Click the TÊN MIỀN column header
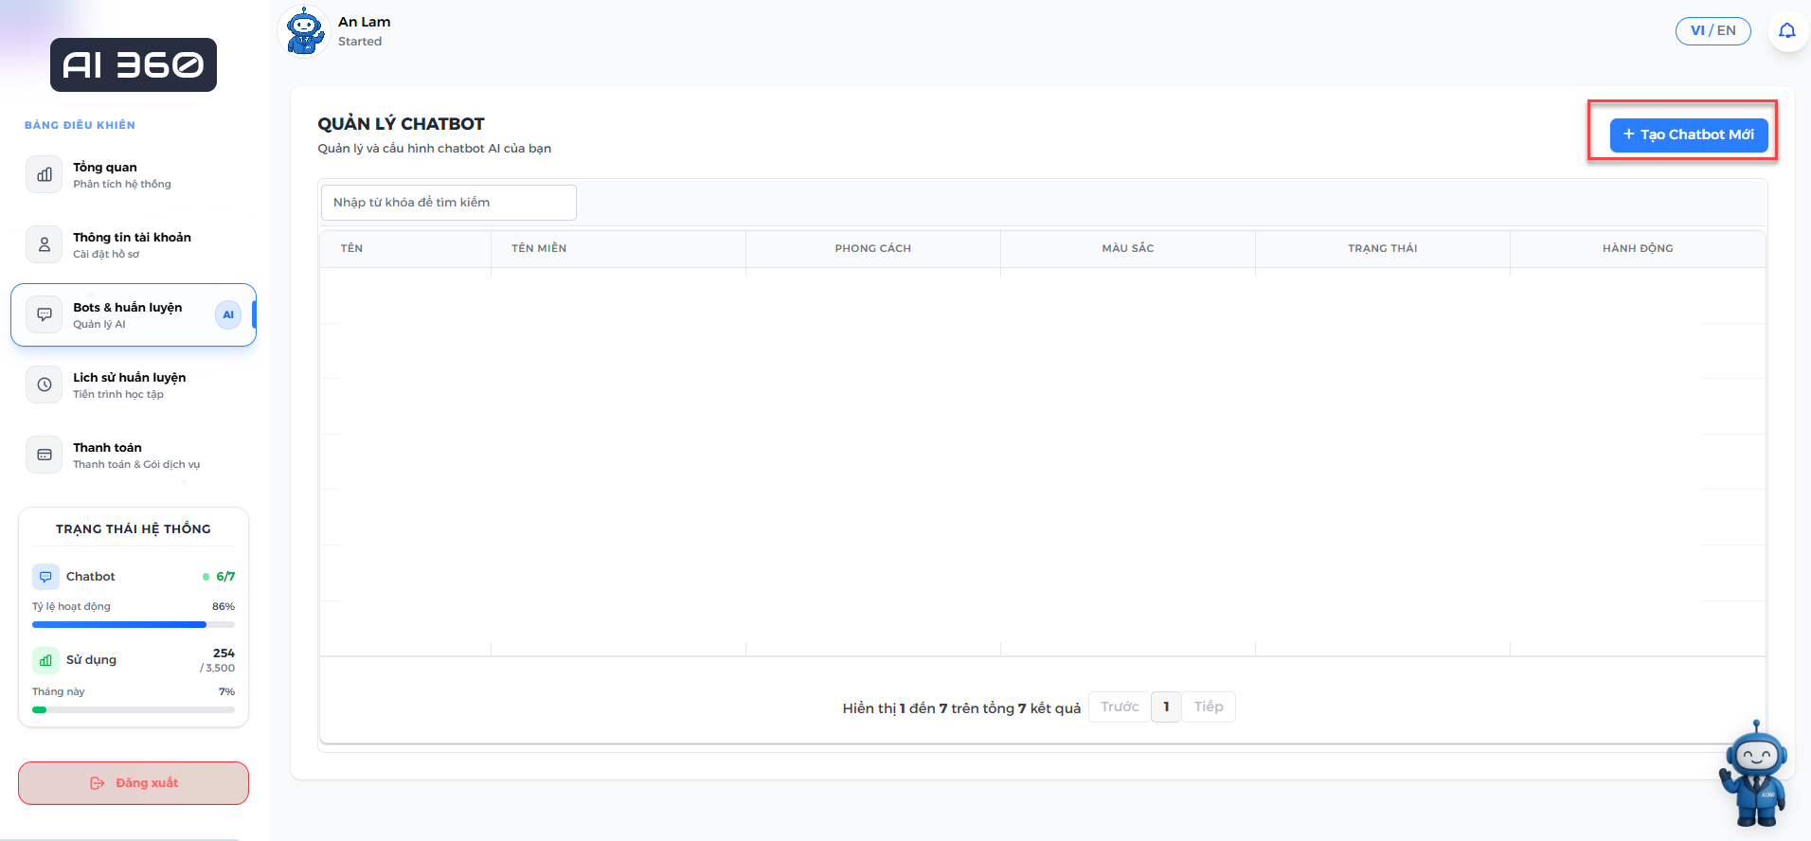The height and width of the screenshot is (841, 1811). point(539,248)
